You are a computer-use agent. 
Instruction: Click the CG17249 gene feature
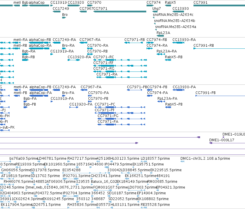(56, 12)
